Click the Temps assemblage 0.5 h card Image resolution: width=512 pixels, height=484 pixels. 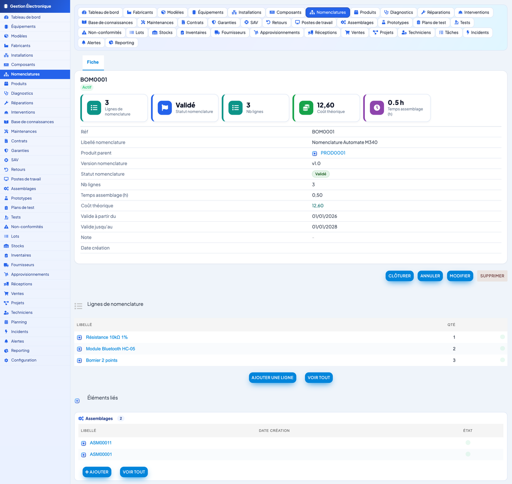(397, 108)
